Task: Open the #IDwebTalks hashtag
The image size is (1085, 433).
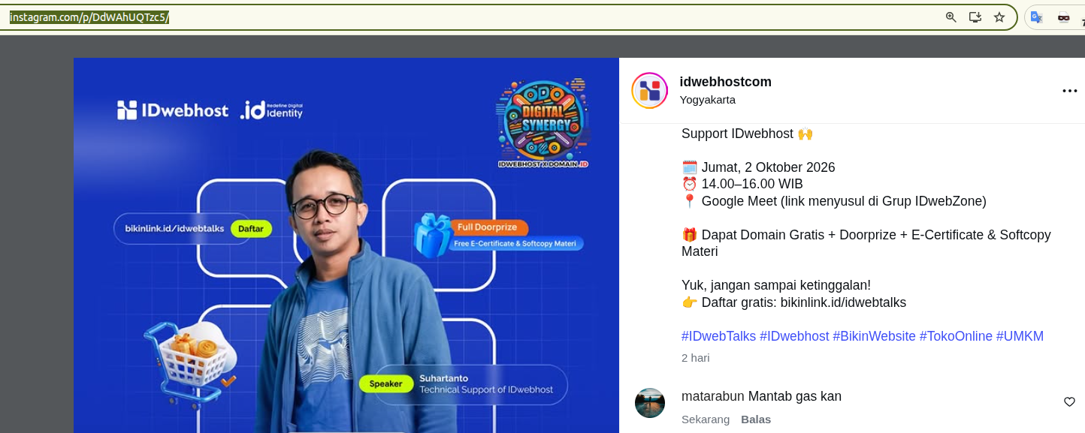Action: point(718,336)
